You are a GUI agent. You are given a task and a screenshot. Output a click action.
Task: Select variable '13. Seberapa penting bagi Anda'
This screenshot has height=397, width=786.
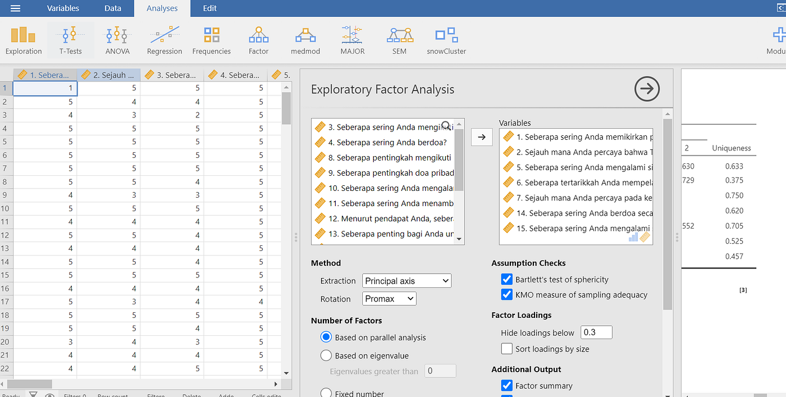tap(383, 233)
